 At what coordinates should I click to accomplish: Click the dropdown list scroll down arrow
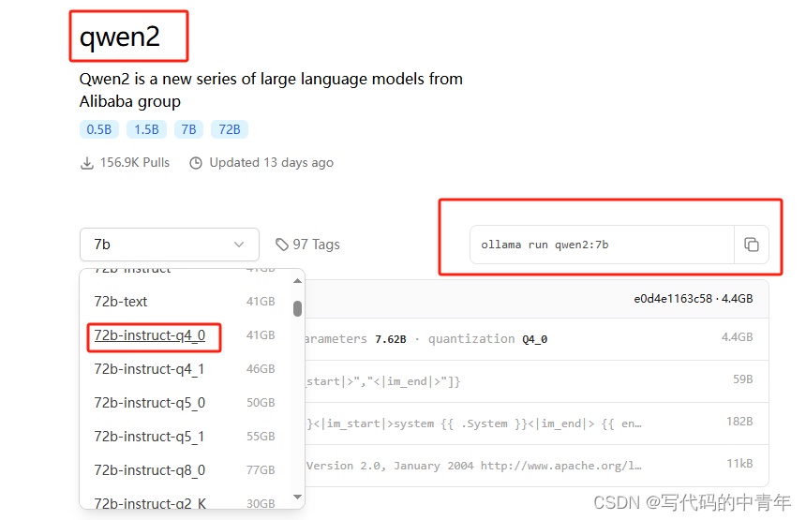[297, 497]
